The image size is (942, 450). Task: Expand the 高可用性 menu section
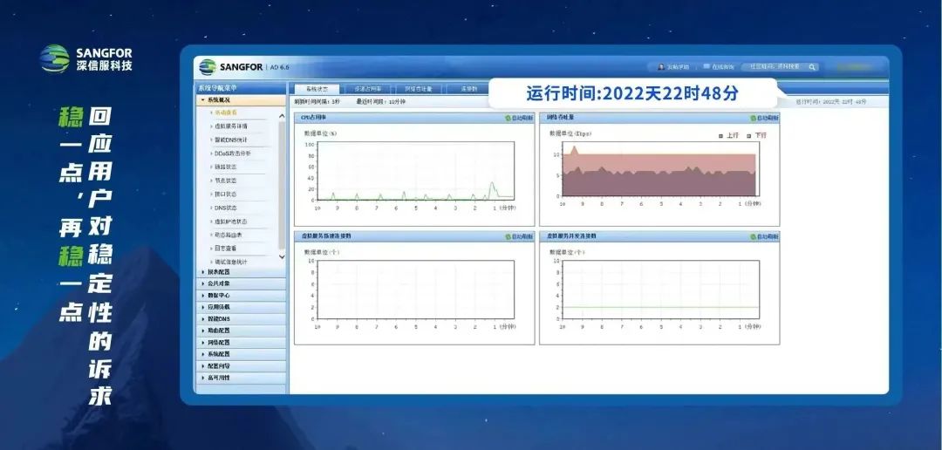click(241, 378)
